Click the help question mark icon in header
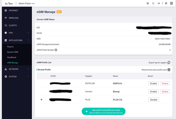 tap(148, 3)
